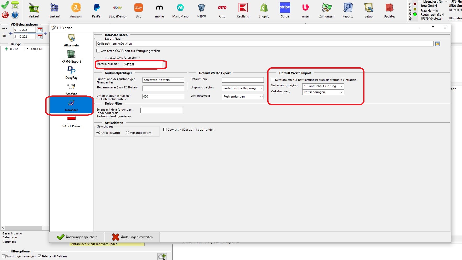The width and height of the screenshot is (462, 260).
Task: Open the Ursprungsregion dropdown in Export defaults
Action: [243, 88]
